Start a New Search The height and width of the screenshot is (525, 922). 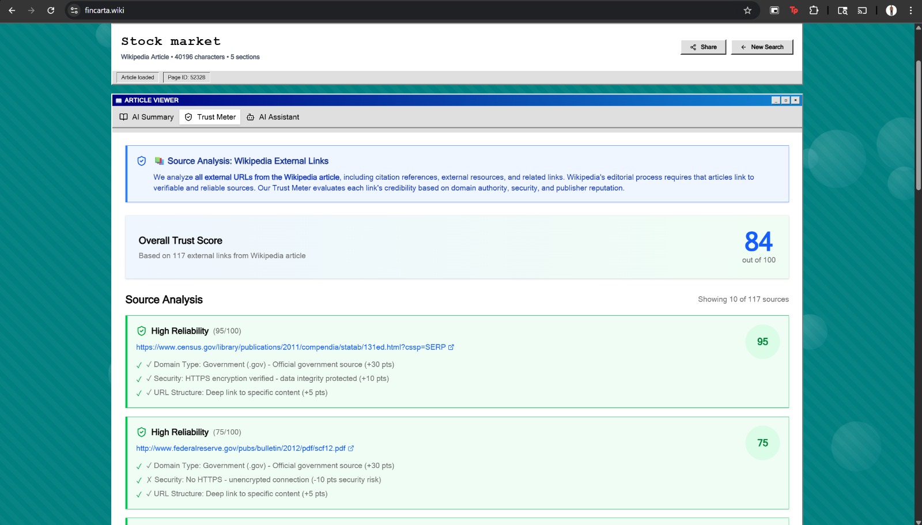pyautogui.click(x=762, y=47)
